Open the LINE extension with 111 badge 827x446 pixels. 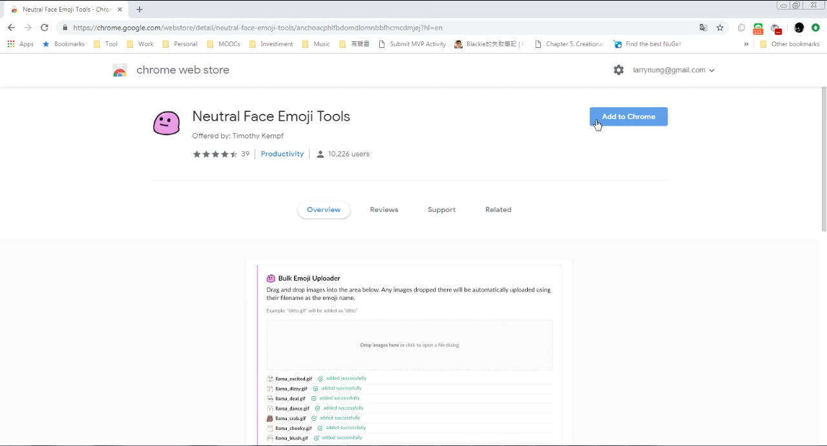click(x=758, y=28)
